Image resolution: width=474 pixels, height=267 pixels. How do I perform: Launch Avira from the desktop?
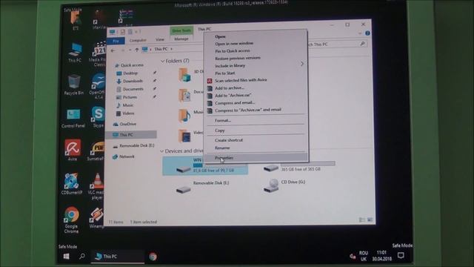point(73,150)
